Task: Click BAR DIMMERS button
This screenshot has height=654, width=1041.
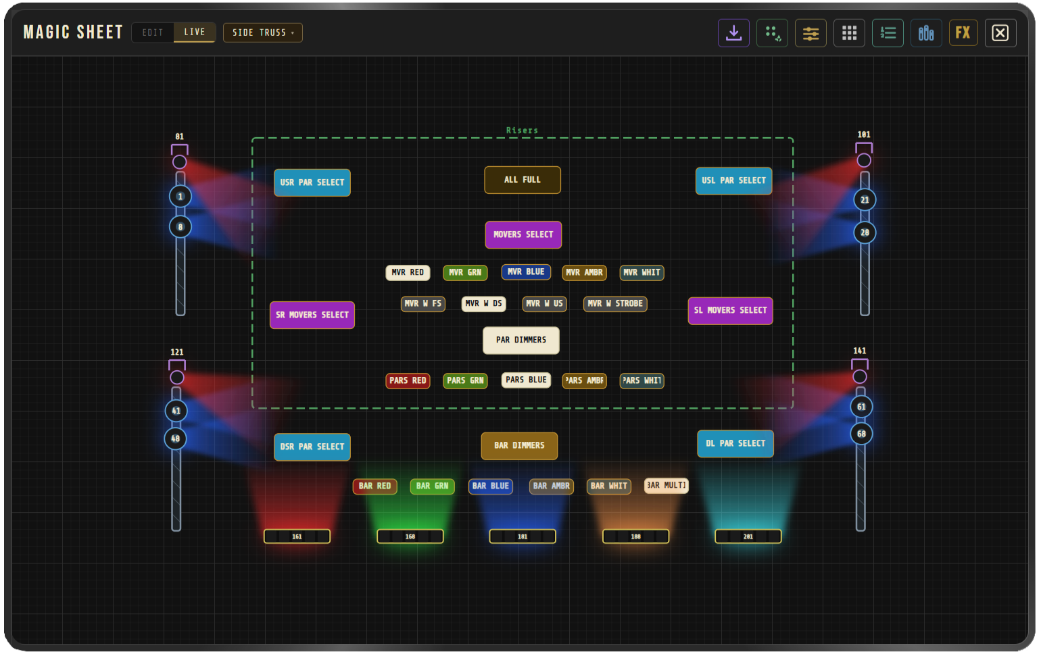Action: tap(519, 446)
